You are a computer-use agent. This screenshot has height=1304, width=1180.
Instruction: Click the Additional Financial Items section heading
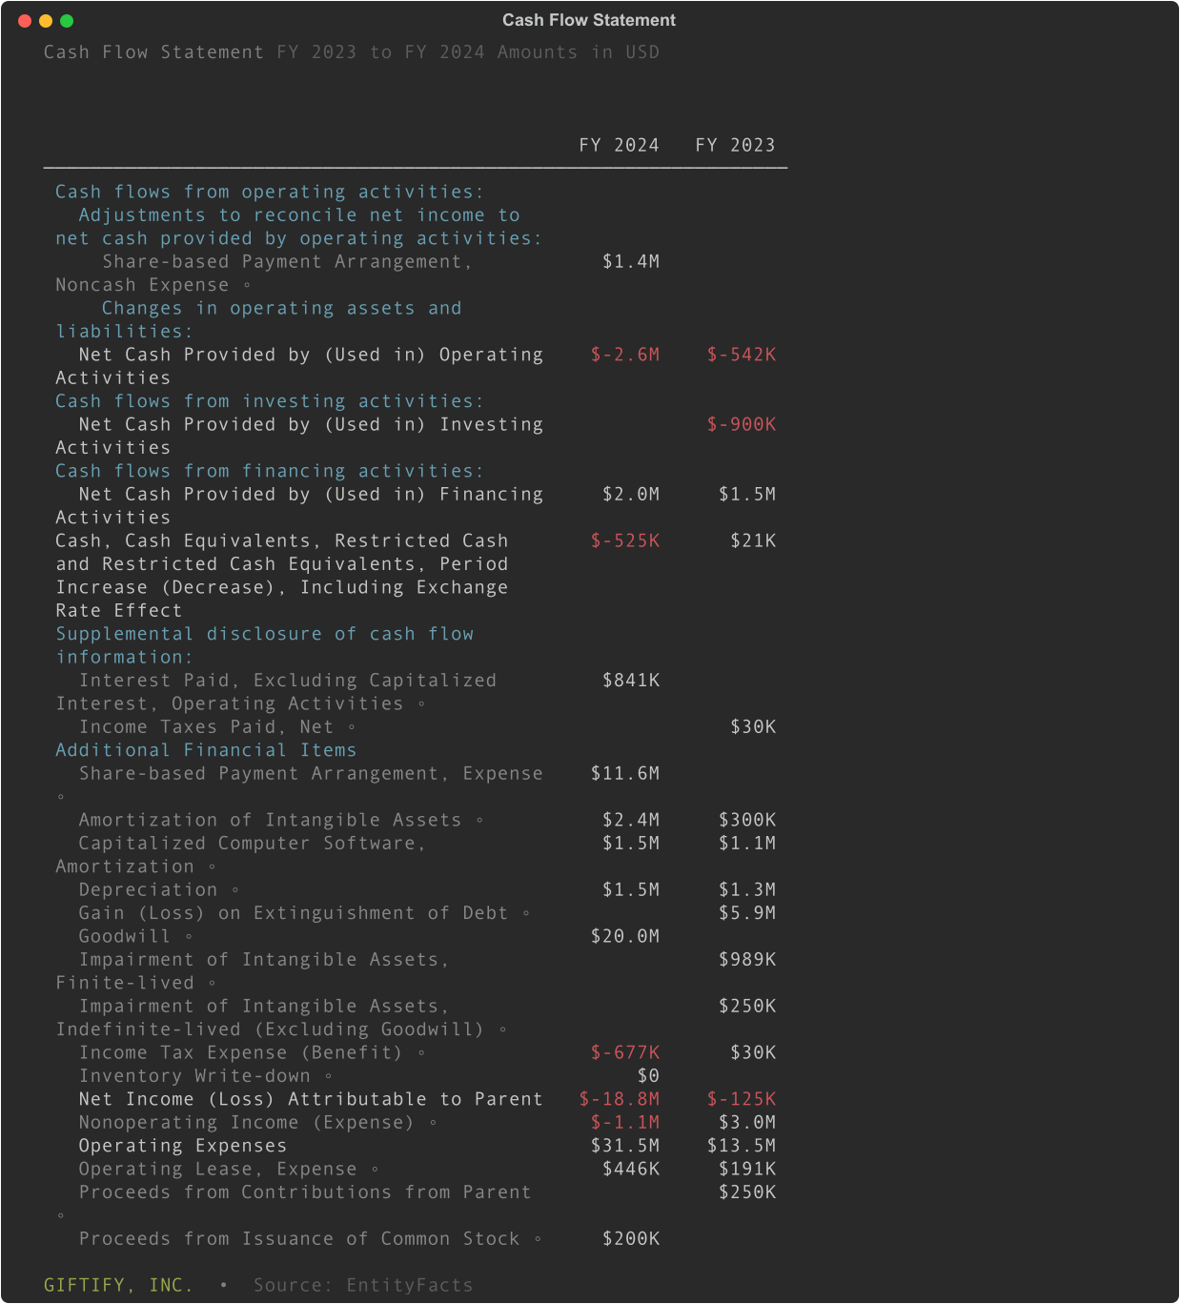[206, 750]
